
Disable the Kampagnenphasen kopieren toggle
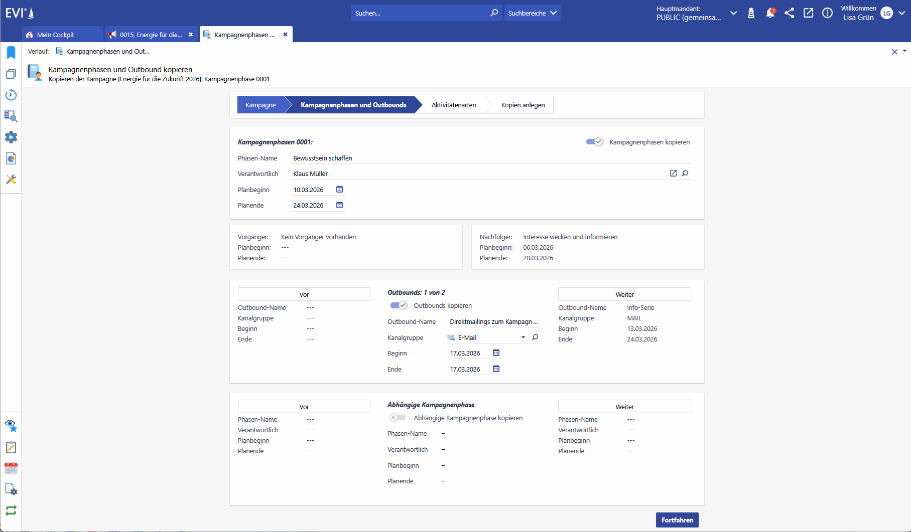pyautogui.click(x=594, y=142)
